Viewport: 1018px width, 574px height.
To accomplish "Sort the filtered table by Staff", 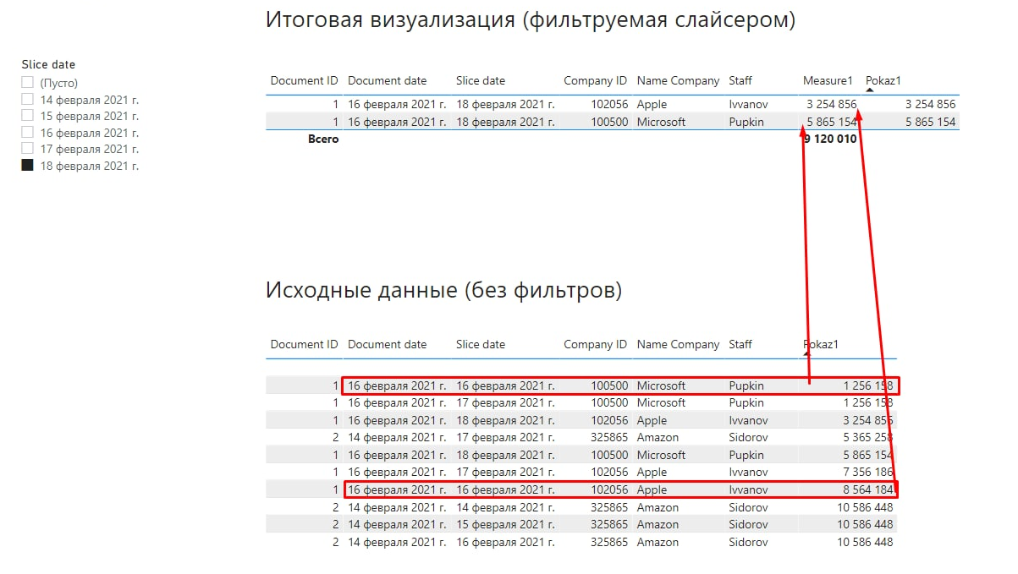I will [x=740, y=81].
